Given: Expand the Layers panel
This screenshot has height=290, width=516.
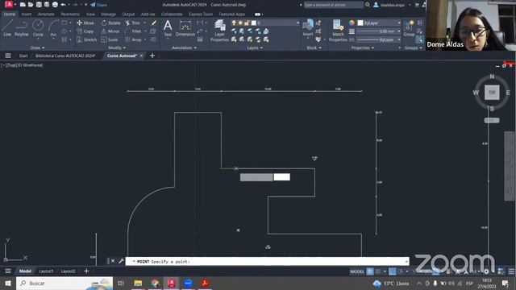Looking at the screenshot, I should coord(255,48).
